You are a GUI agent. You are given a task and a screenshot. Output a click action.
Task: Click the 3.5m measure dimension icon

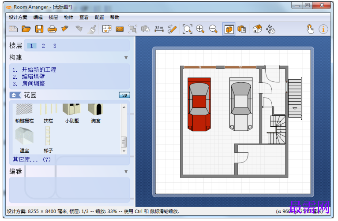click(x=159, y=29)
